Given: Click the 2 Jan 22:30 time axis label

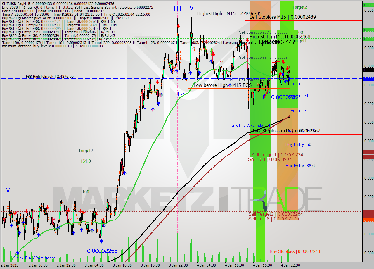Looking at the screenshot, I should coord(66,265).
